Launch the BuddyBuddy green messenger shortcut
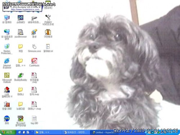The image size is (180, 135). coord(21,77)
